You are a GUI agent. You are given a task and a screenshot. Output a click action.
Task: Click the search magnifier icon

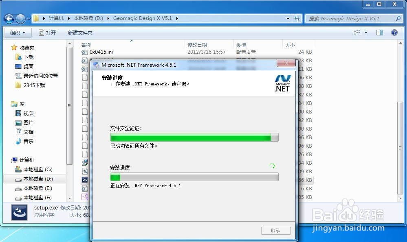tap(398, 18)
